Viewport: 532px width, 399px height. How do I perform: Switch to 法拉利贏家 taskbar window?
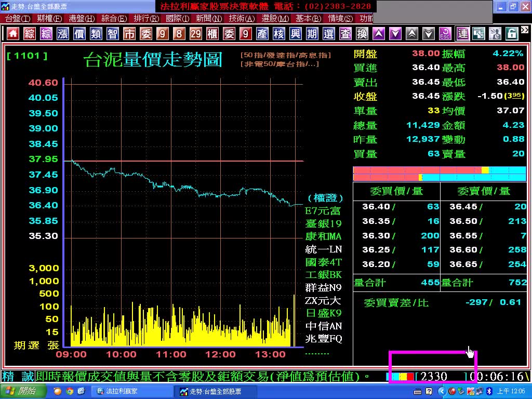131,391
